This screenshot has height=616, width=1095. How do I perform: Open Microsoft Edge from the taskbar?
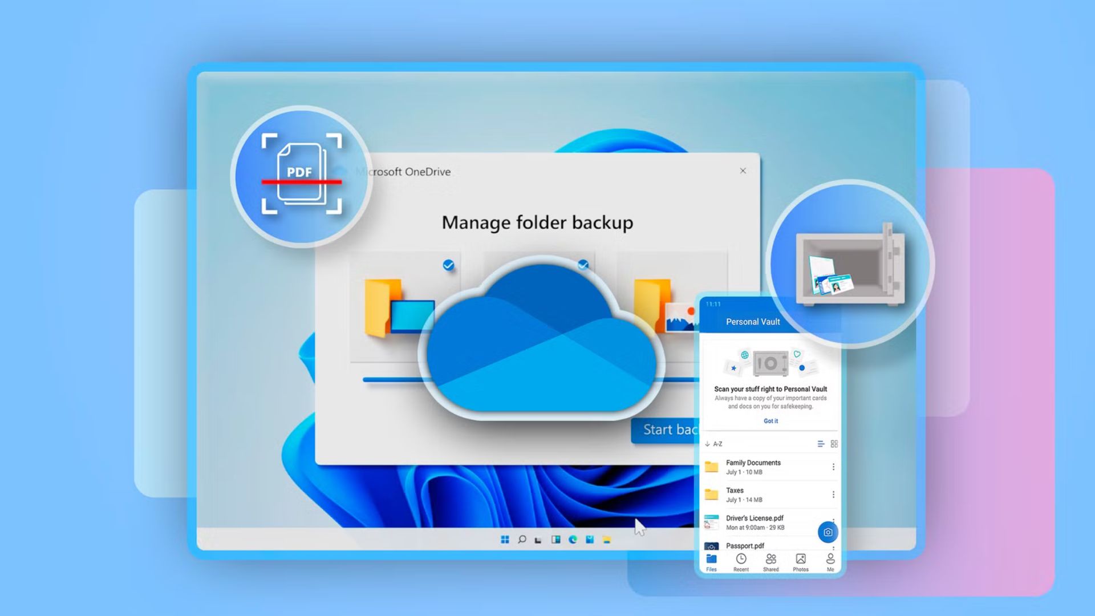573,540
